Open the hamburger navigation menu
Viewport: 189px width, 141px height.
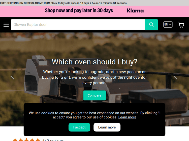pos(6,25)
